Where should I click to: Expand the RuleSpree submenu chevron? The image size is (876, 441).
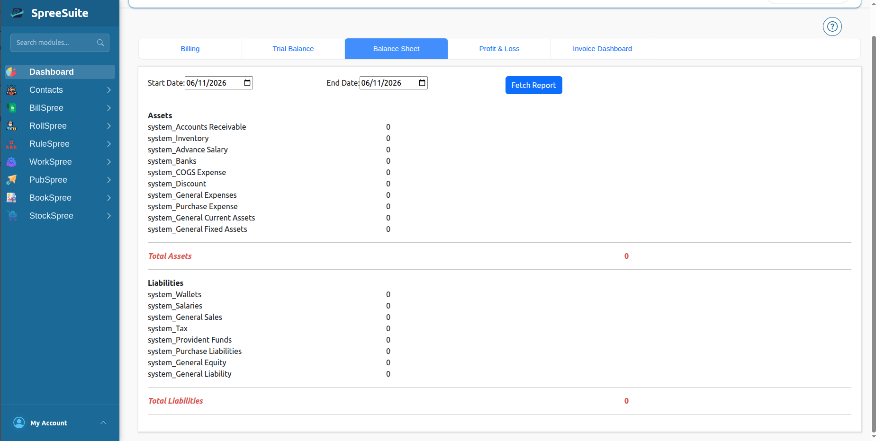click(109, 144)
